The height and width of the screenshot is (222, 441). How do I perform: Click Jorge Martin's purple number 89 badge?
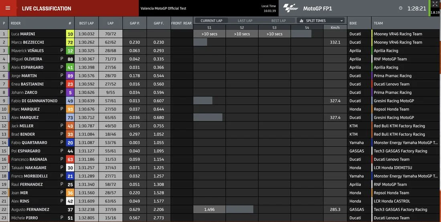click(70, 76)
